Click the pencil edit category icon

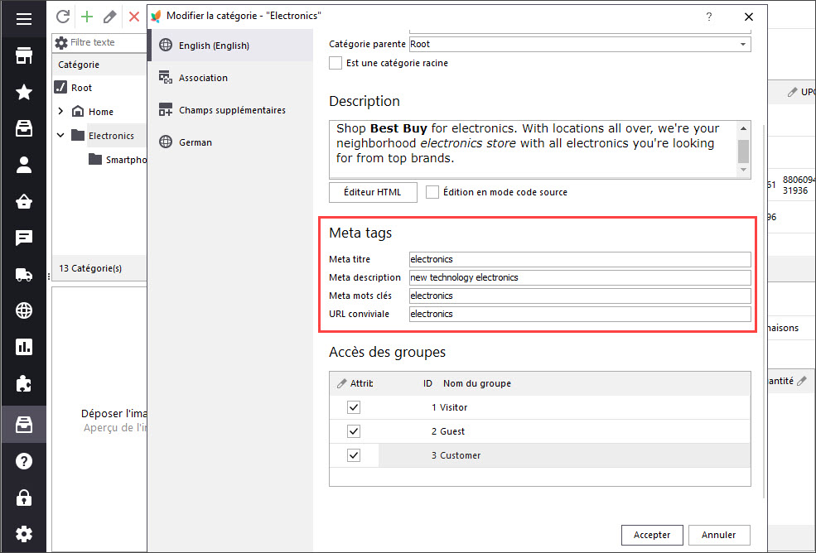tap(110, 17)
